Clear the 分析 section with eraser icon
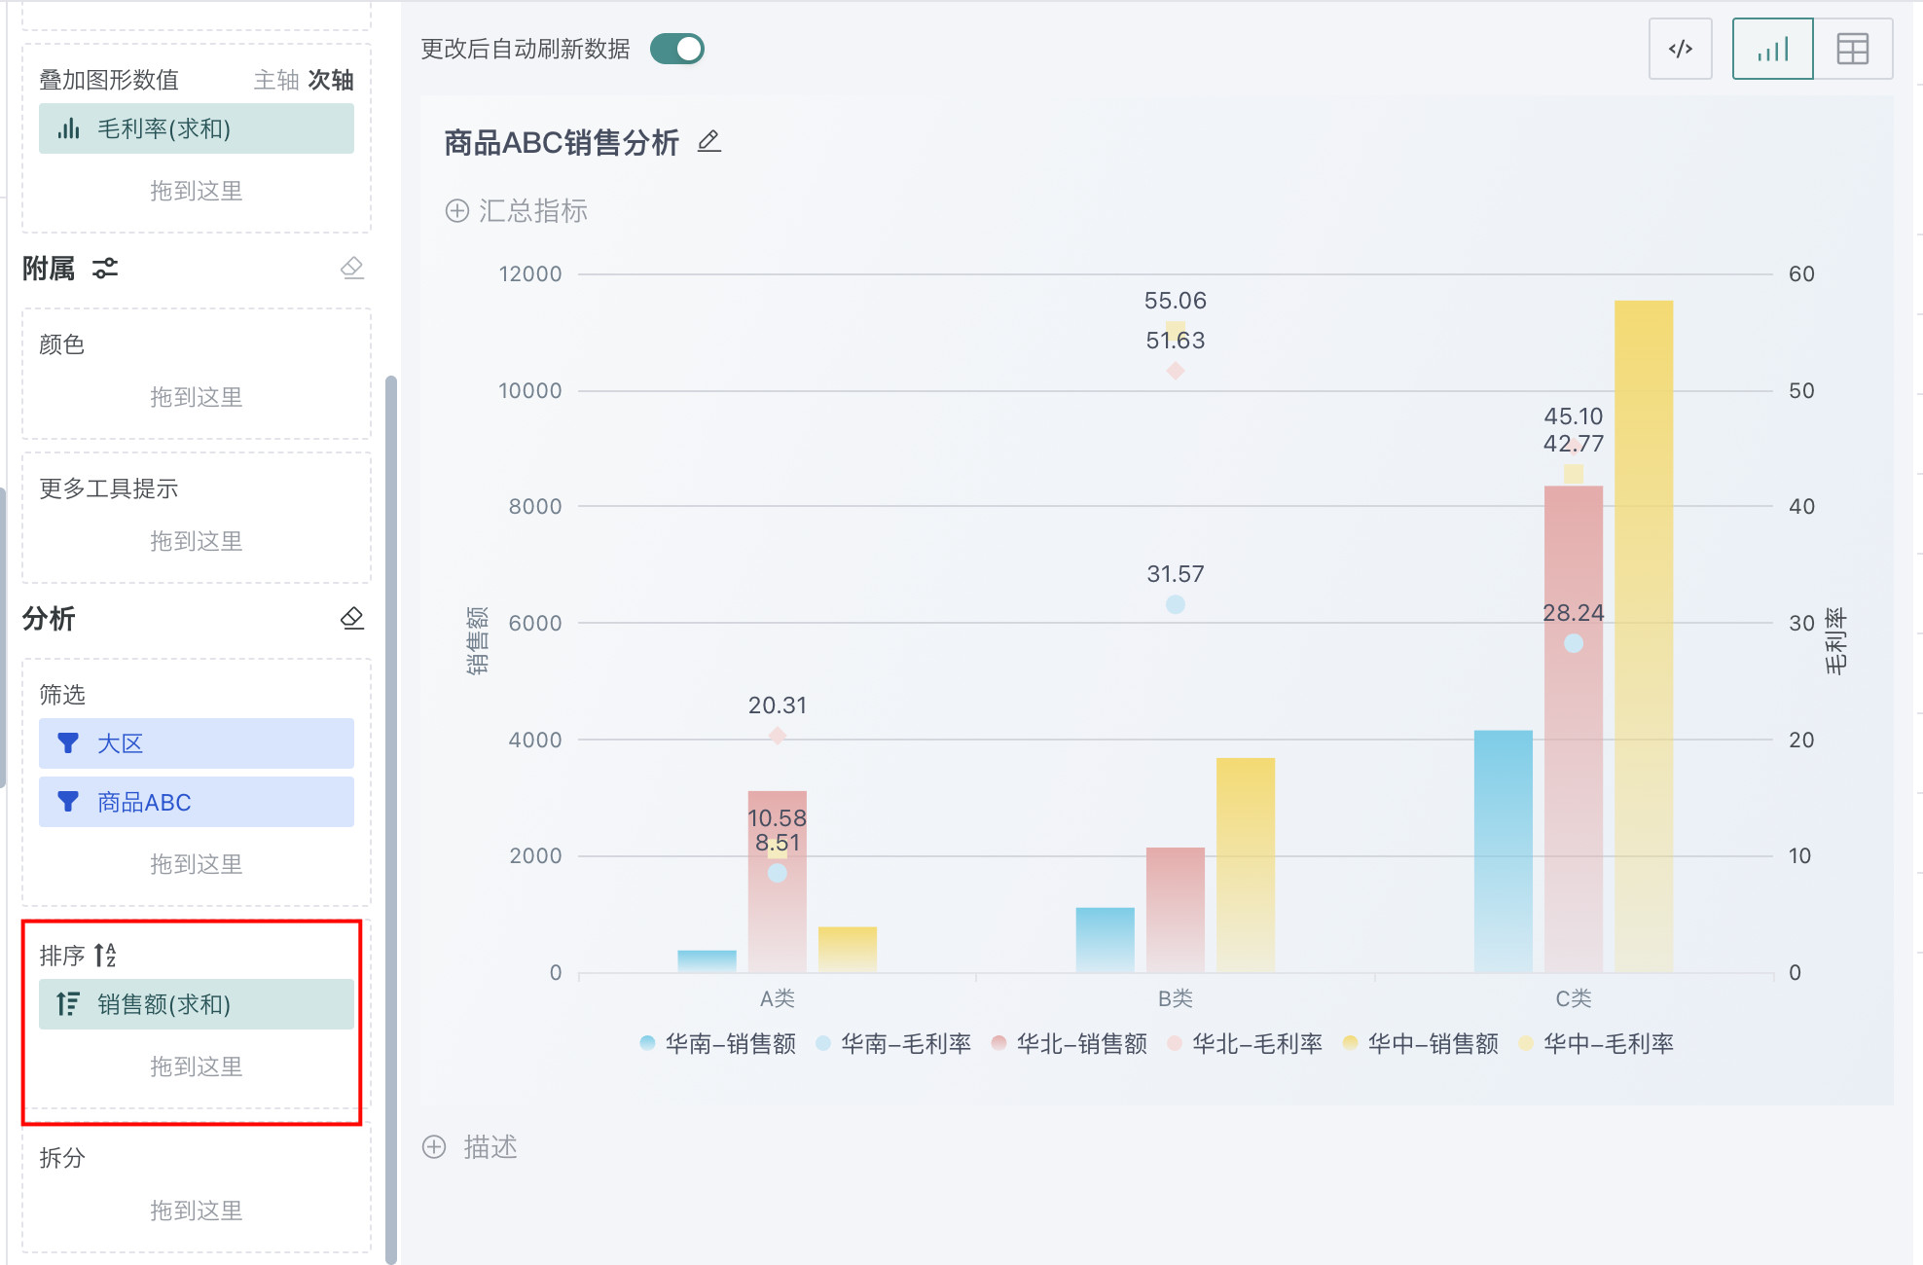 pos(352,618)
